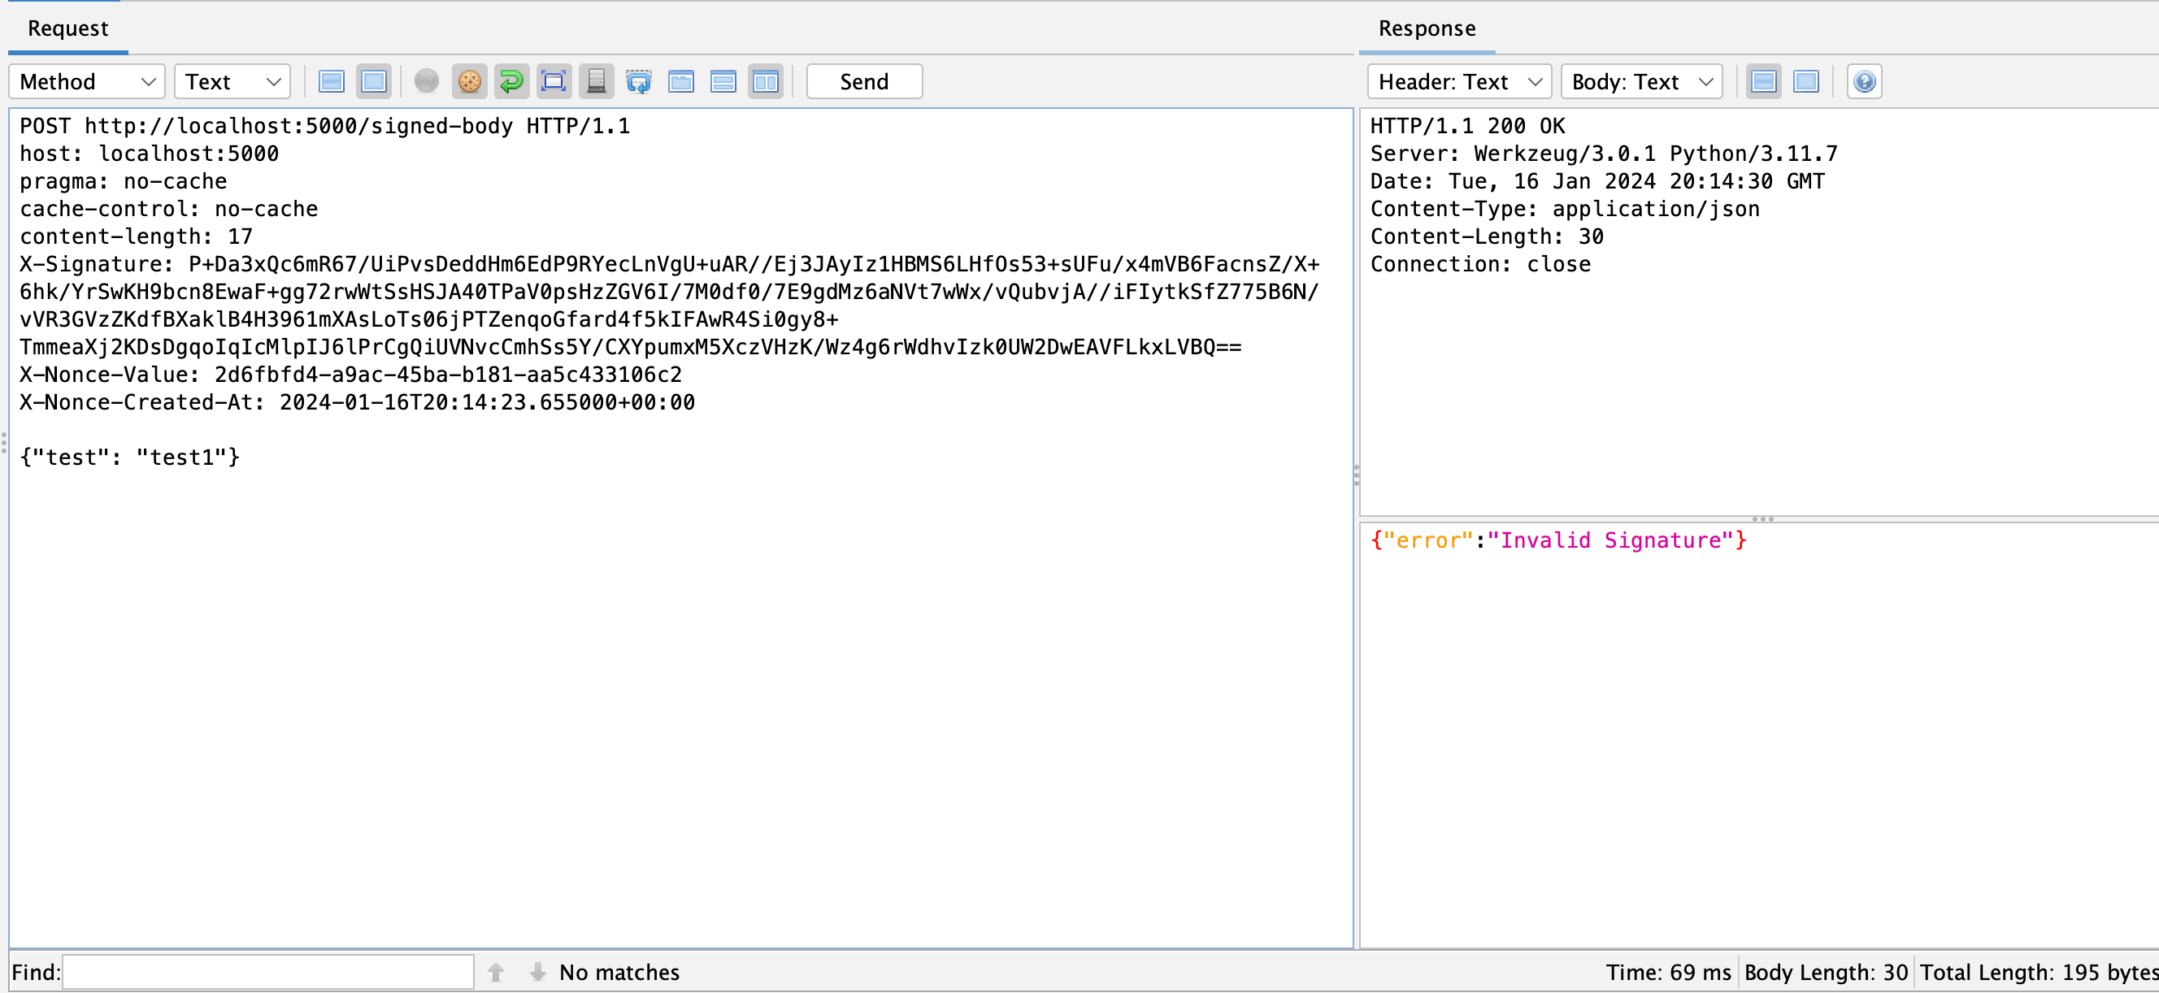Open the Method dropdown
2159x993 pixels.
tap(87, 81)
